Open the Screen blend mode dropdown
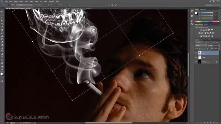 [201, 45]
